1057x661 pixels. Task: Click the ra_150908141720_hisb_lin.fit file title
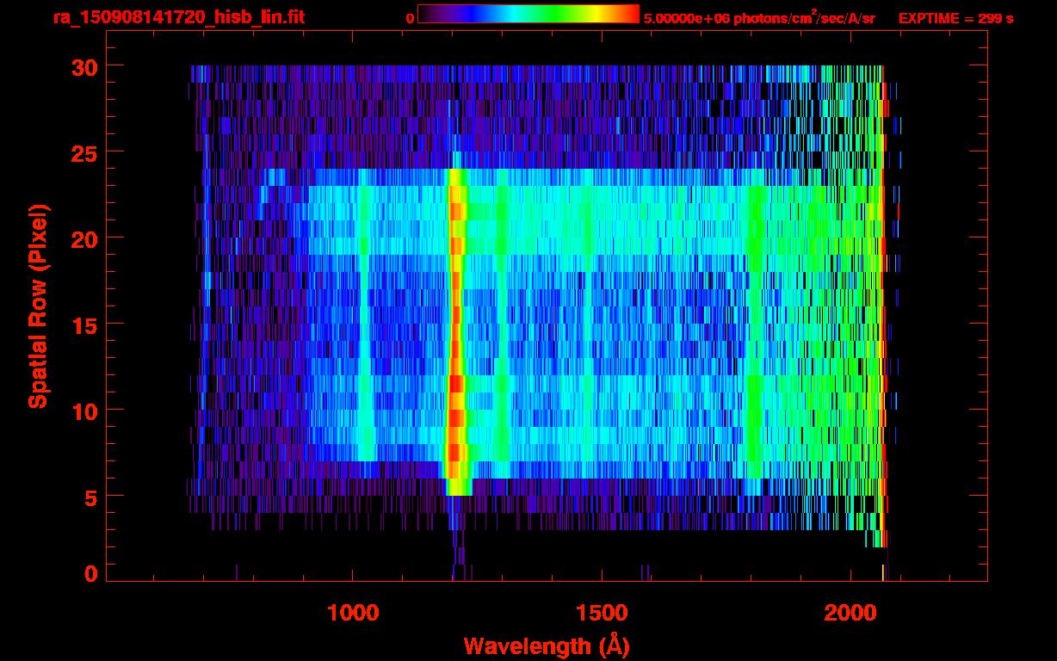click(x=178, y=17)
